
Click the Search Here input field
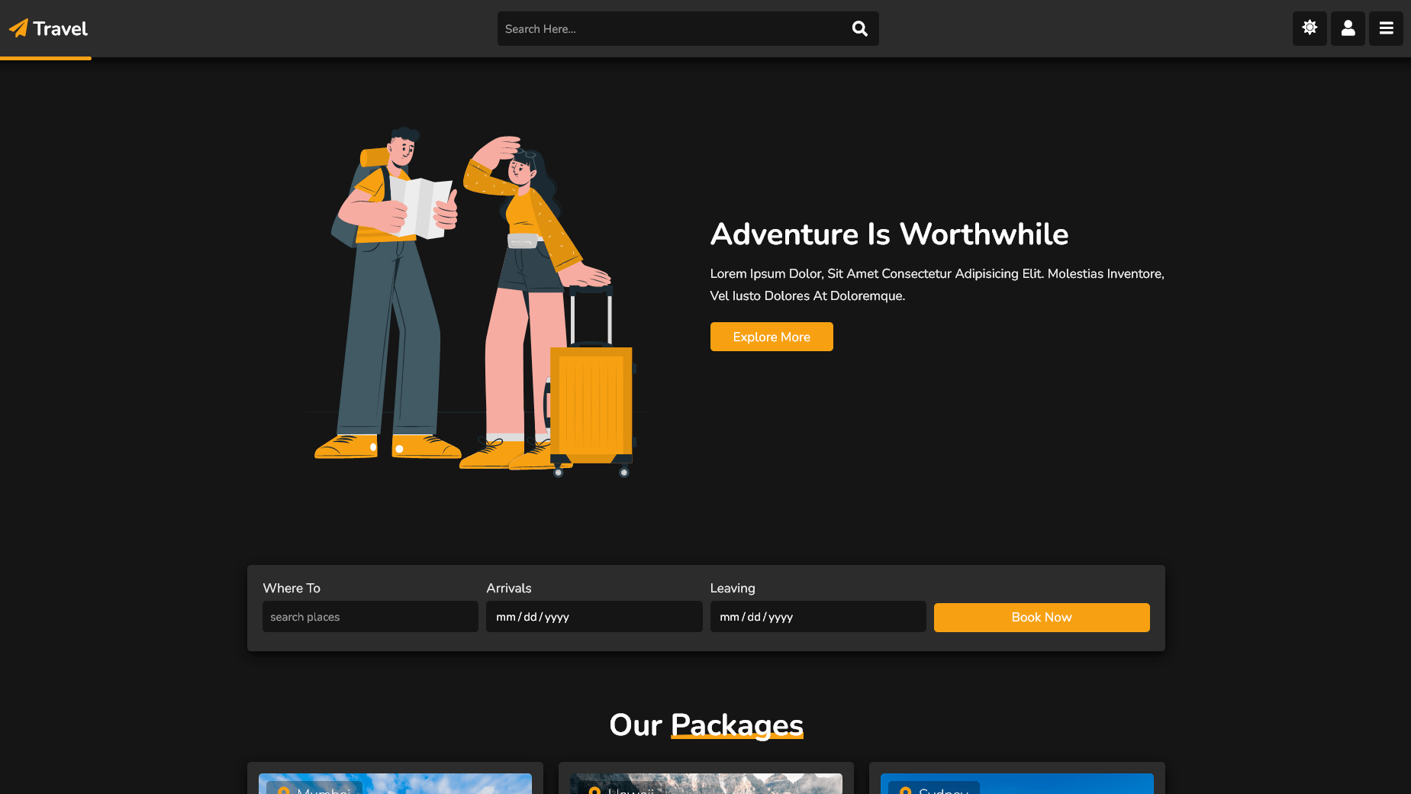click(672, 28)
